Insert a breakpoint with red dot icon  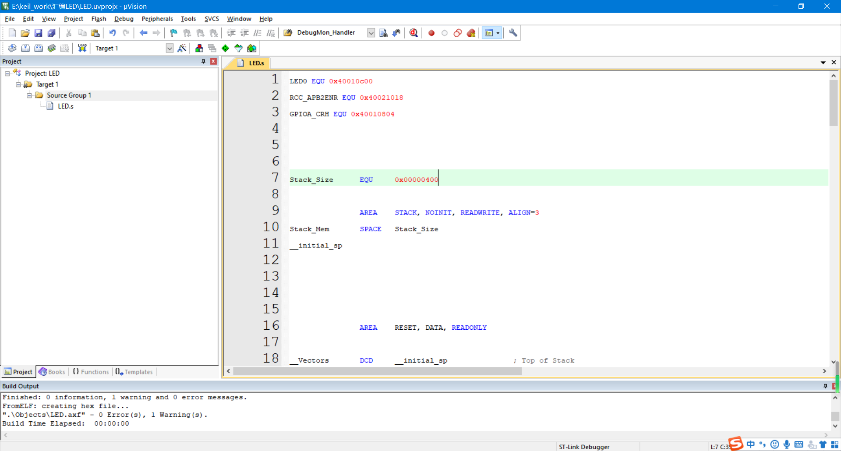431,33
